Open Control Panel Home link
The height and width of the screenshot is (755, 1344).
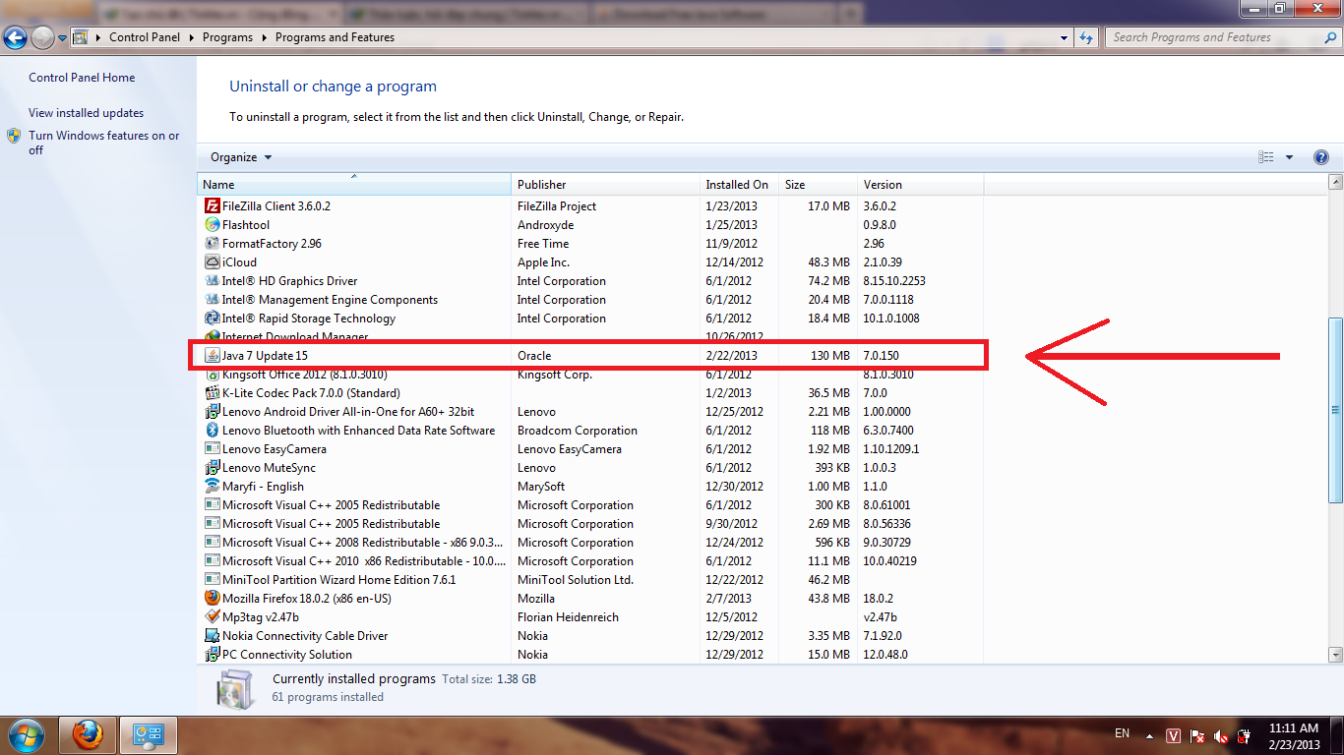pos(82,78)
